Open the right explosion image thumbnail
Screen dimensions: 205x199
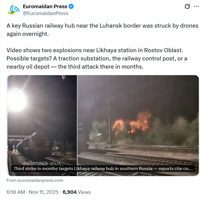click(138, 125)
